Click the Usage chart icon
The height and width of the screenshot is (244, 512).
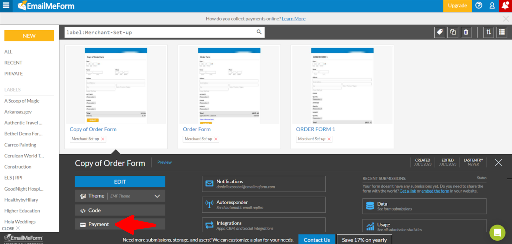[x=370, y=227]
